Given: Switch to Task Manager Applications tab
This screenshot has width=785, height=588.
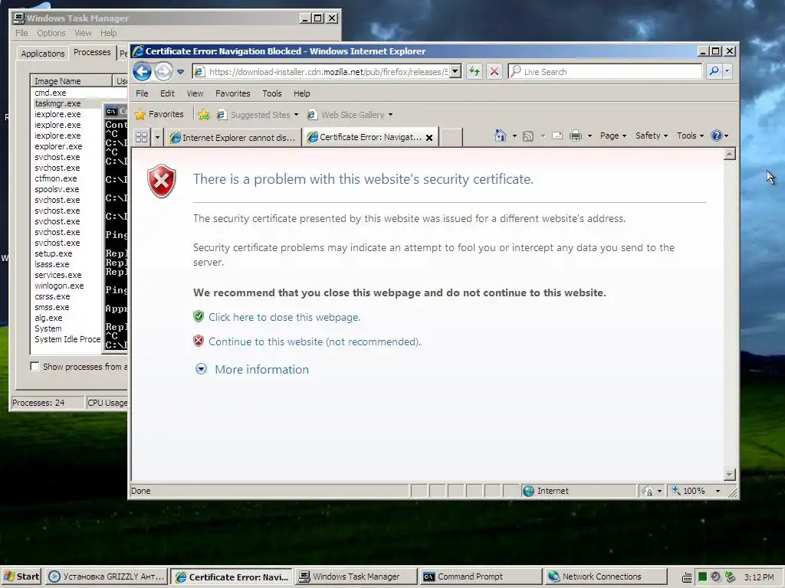Looking at the screenshot, I should pos(43,54).
